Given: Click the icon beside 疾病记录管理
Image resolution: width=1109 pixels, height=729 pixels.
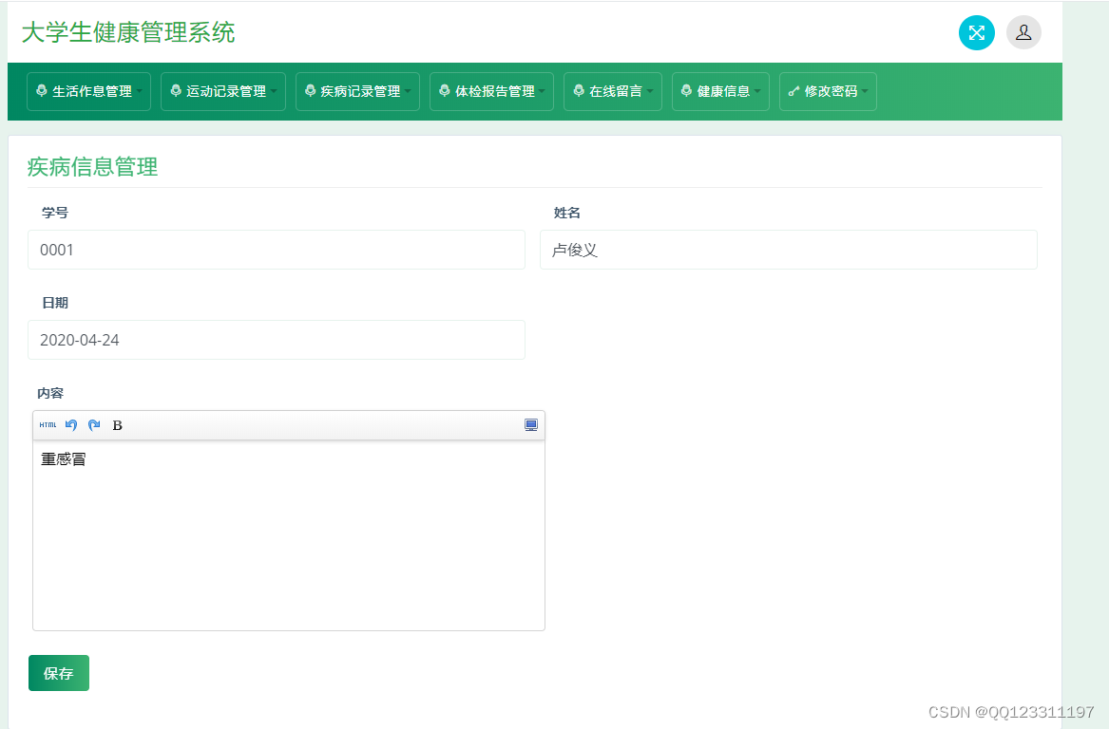Looking at the screenshot, I should 310,90.
